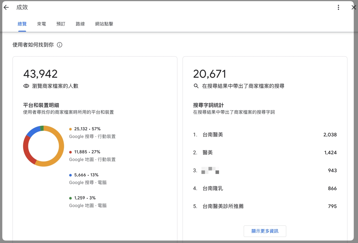
Task: Click the 1,424 search count
Action: [331, 153]
